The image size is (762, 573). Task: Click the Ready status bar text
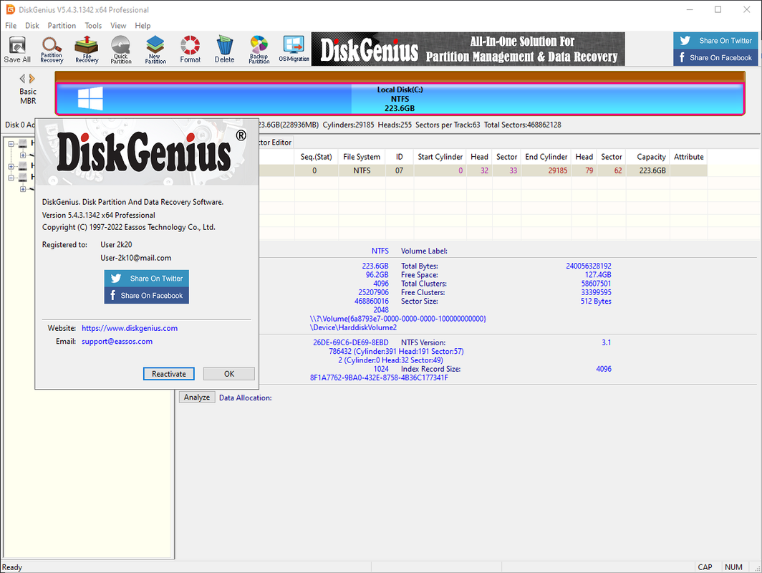pyautogui.click(x=12, y=567)
